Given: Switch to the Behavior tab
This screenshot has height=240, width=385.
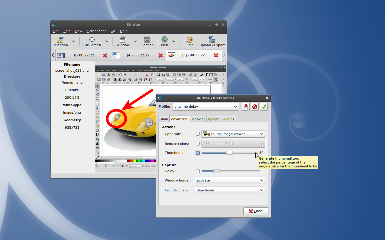Looking at the screenshot, I should pos(198,119).
